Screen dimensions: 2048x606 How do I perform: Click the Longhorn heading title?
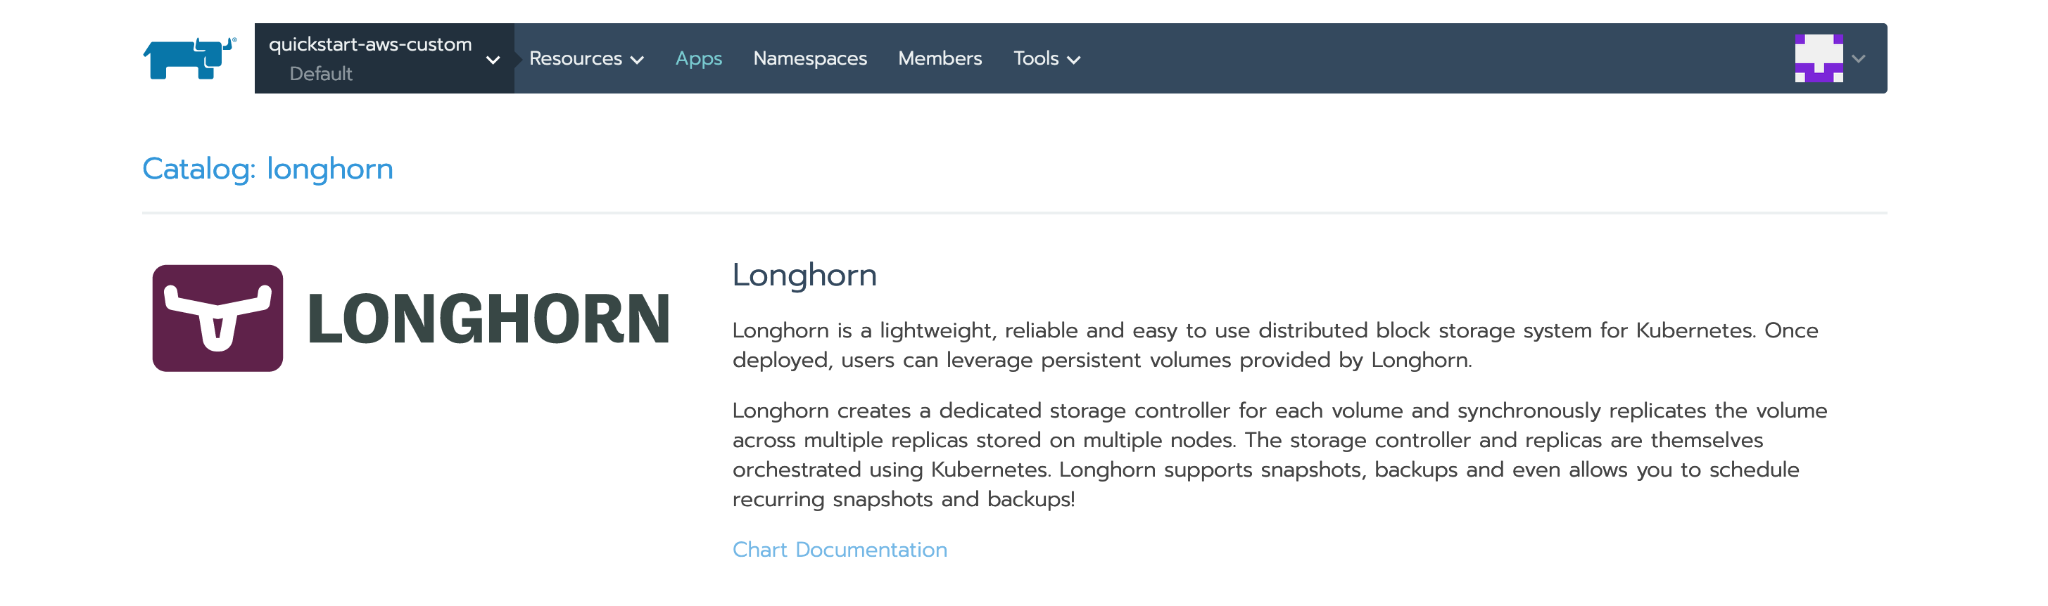coord(804,274)
